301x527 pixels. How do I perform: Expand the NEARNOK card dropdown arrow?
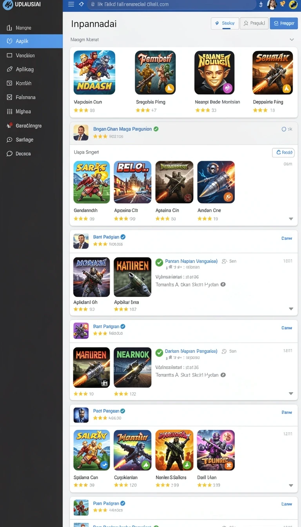(291, 394)
